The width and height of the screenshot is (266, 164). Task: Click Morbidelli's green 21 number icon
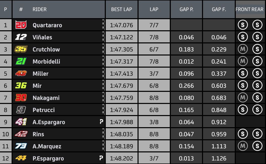21,61
